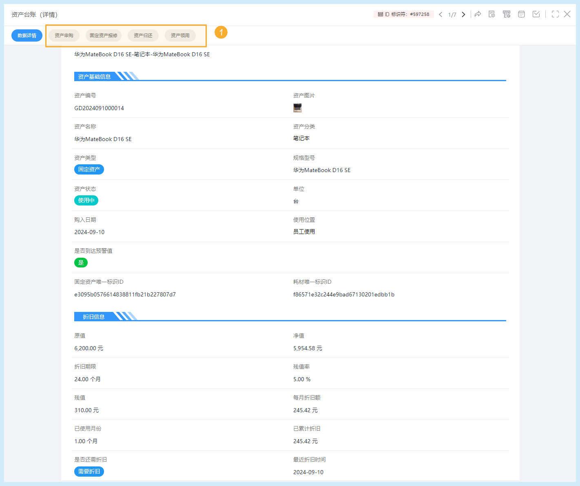Open the 固定资产报修 button
The height and width of the screenshot is (486, 580).
[103, 35]
